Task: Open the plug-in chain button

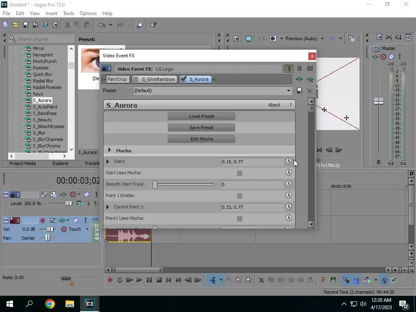Action: [299, 79]
